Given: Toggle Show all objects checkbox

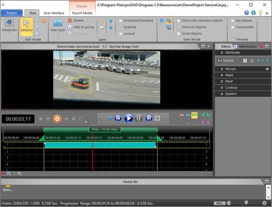Looking at the screenshot, I should (x=178, y=27).
